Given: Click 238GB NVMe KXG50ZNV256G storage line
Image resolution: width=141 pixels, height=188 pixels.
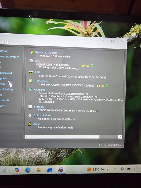Looking at the screenshot, I should point(68,110).
